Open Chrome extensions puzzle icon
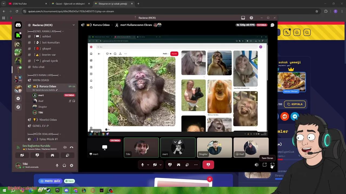Image resolution: width=346 pixels, height=194 pixels. tap(326, 11)
